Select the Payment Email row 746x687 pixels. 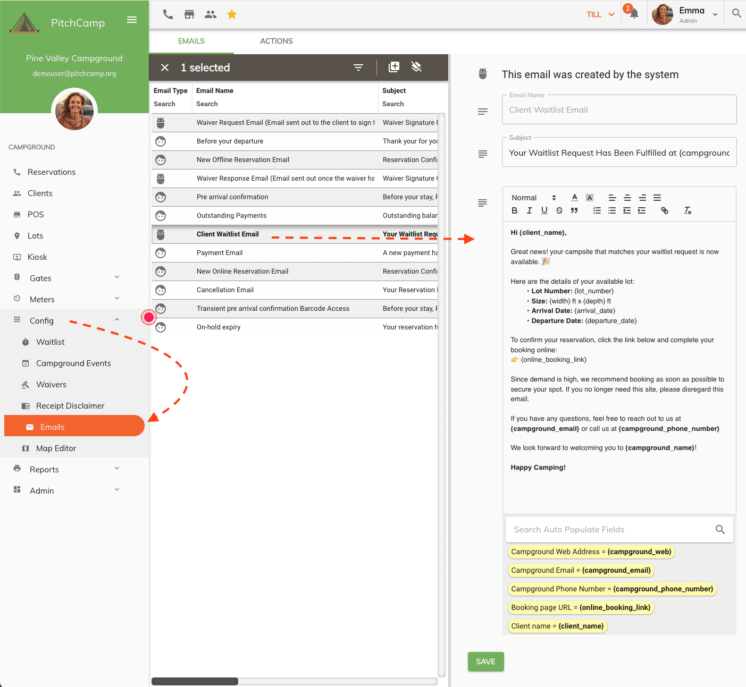click(295, 253)
